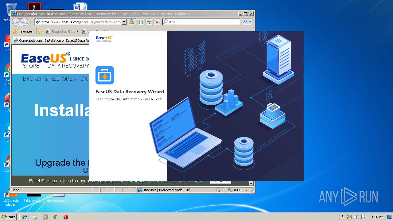Click the volume speaker tray icon
The height and width of the screenshot is (221, 393).
click(x=356, y=217)
